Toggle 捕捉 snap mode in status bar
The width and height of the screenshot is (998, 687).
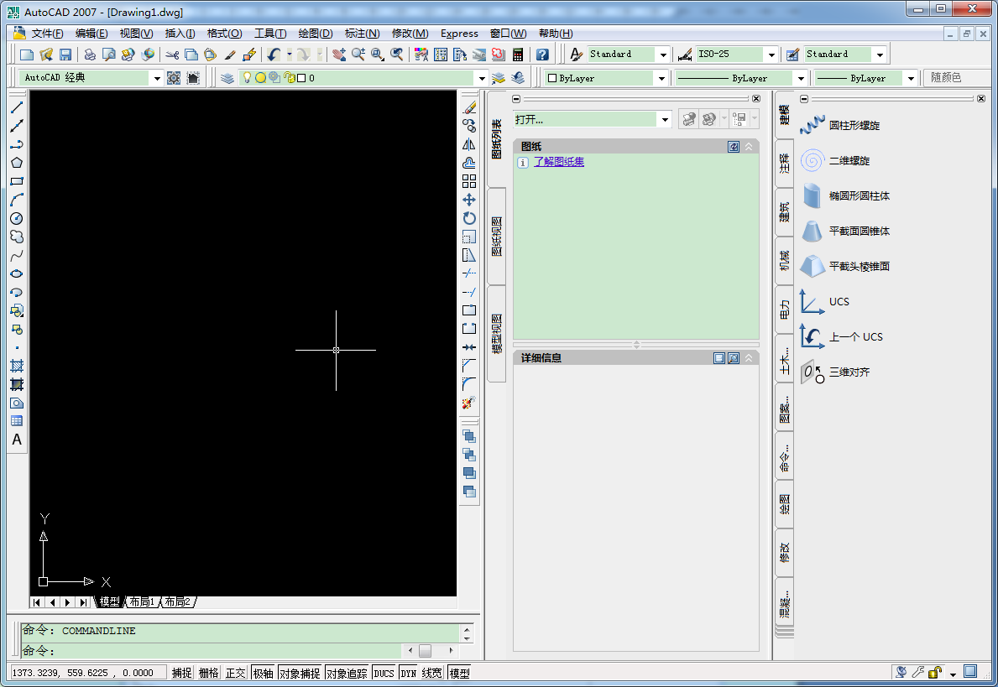[181, 673]
